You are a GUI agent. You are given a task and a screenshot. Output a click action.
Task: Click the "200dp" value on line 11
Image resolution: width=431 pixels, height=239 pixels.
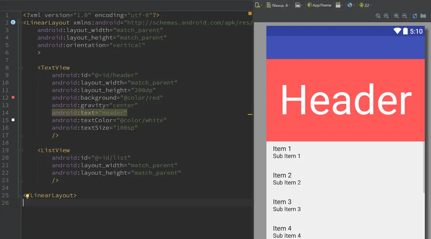click(x=143, y=90)
